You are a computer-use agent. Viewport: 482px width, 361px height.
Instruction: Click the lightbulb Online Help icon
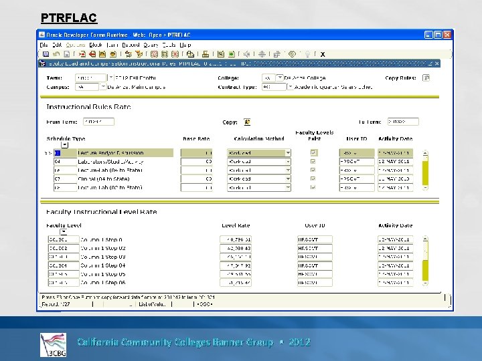307,54
